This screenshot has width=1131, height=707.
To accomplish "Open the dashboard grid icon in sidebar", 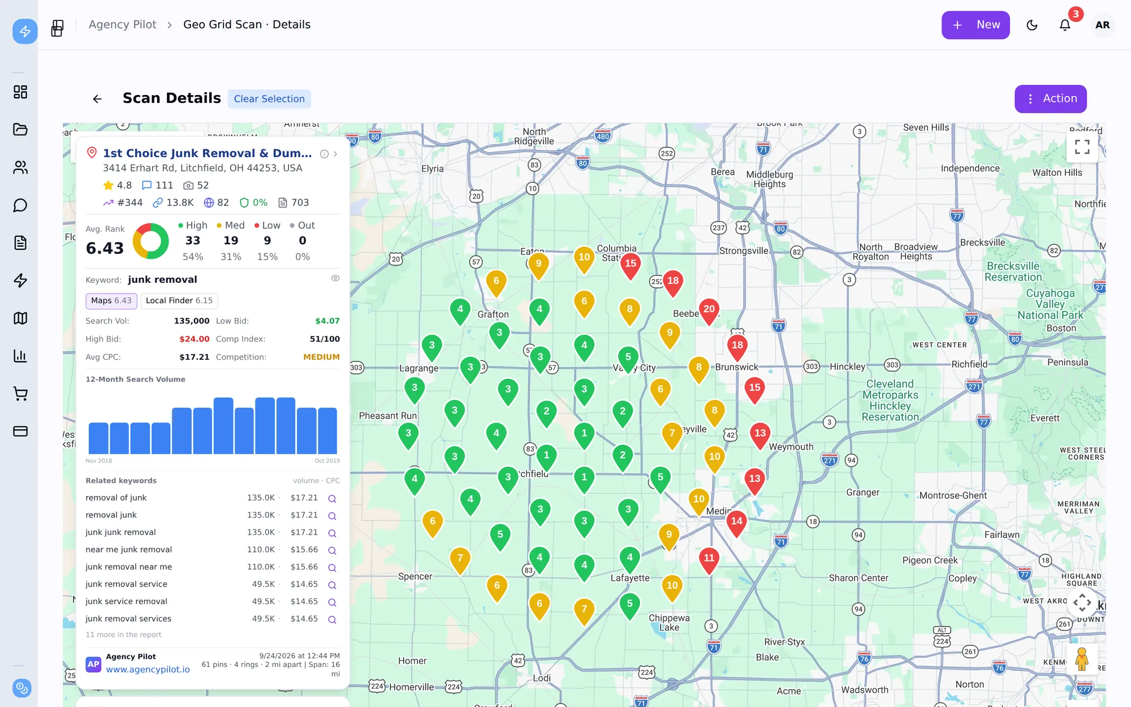I will (20, 92).
